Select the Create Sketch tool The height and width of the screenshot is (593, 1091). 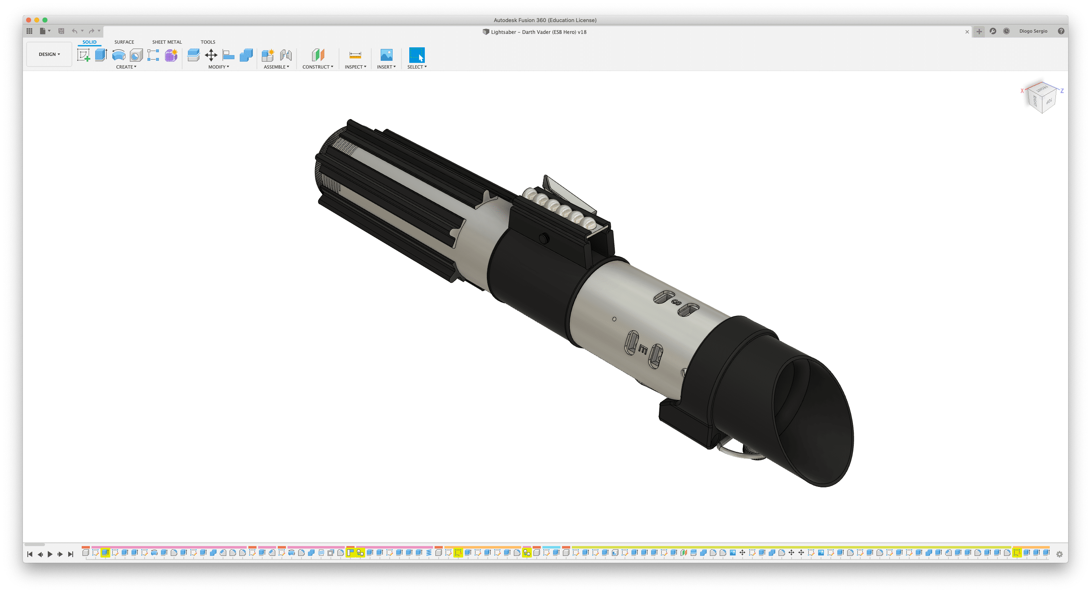83,55
